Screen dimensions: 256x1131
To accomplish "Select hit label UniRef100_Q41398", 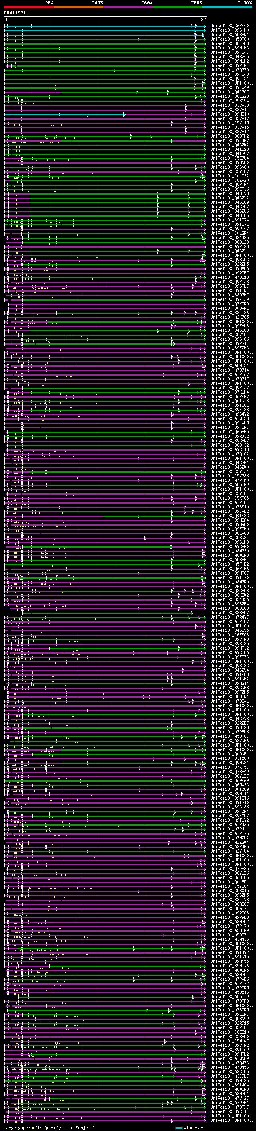I will 230,149.
